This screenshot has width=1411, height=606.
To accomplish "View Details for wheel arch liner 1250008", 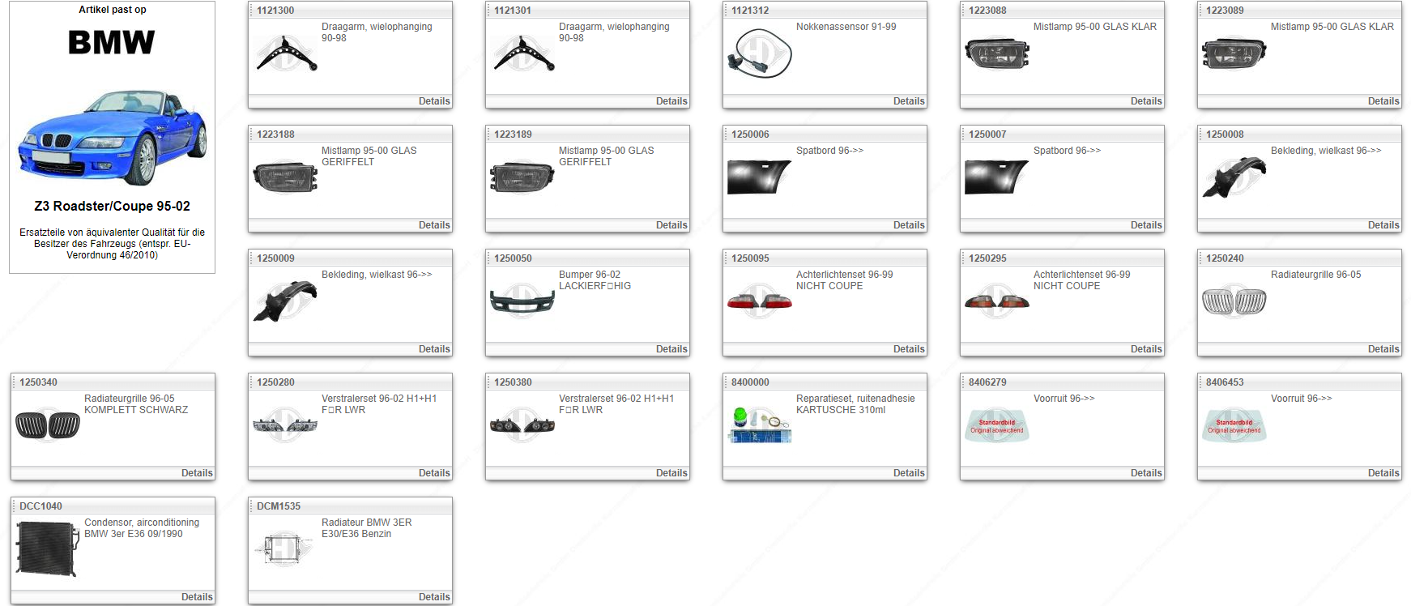I will (1383, 225).
